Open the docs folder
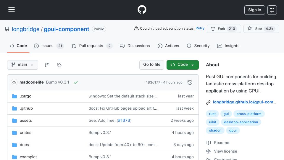The width and height of the screenshot is (284, 160). (x=24, y=145)
